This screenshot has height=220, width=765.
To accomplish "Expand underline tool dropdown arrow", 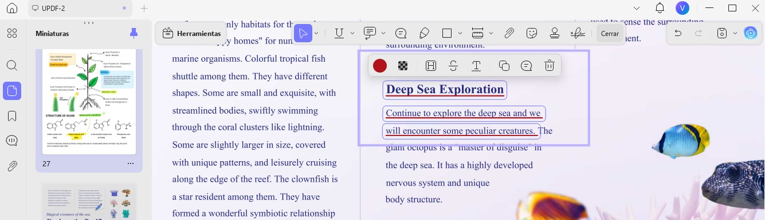I will pos(352,33).
